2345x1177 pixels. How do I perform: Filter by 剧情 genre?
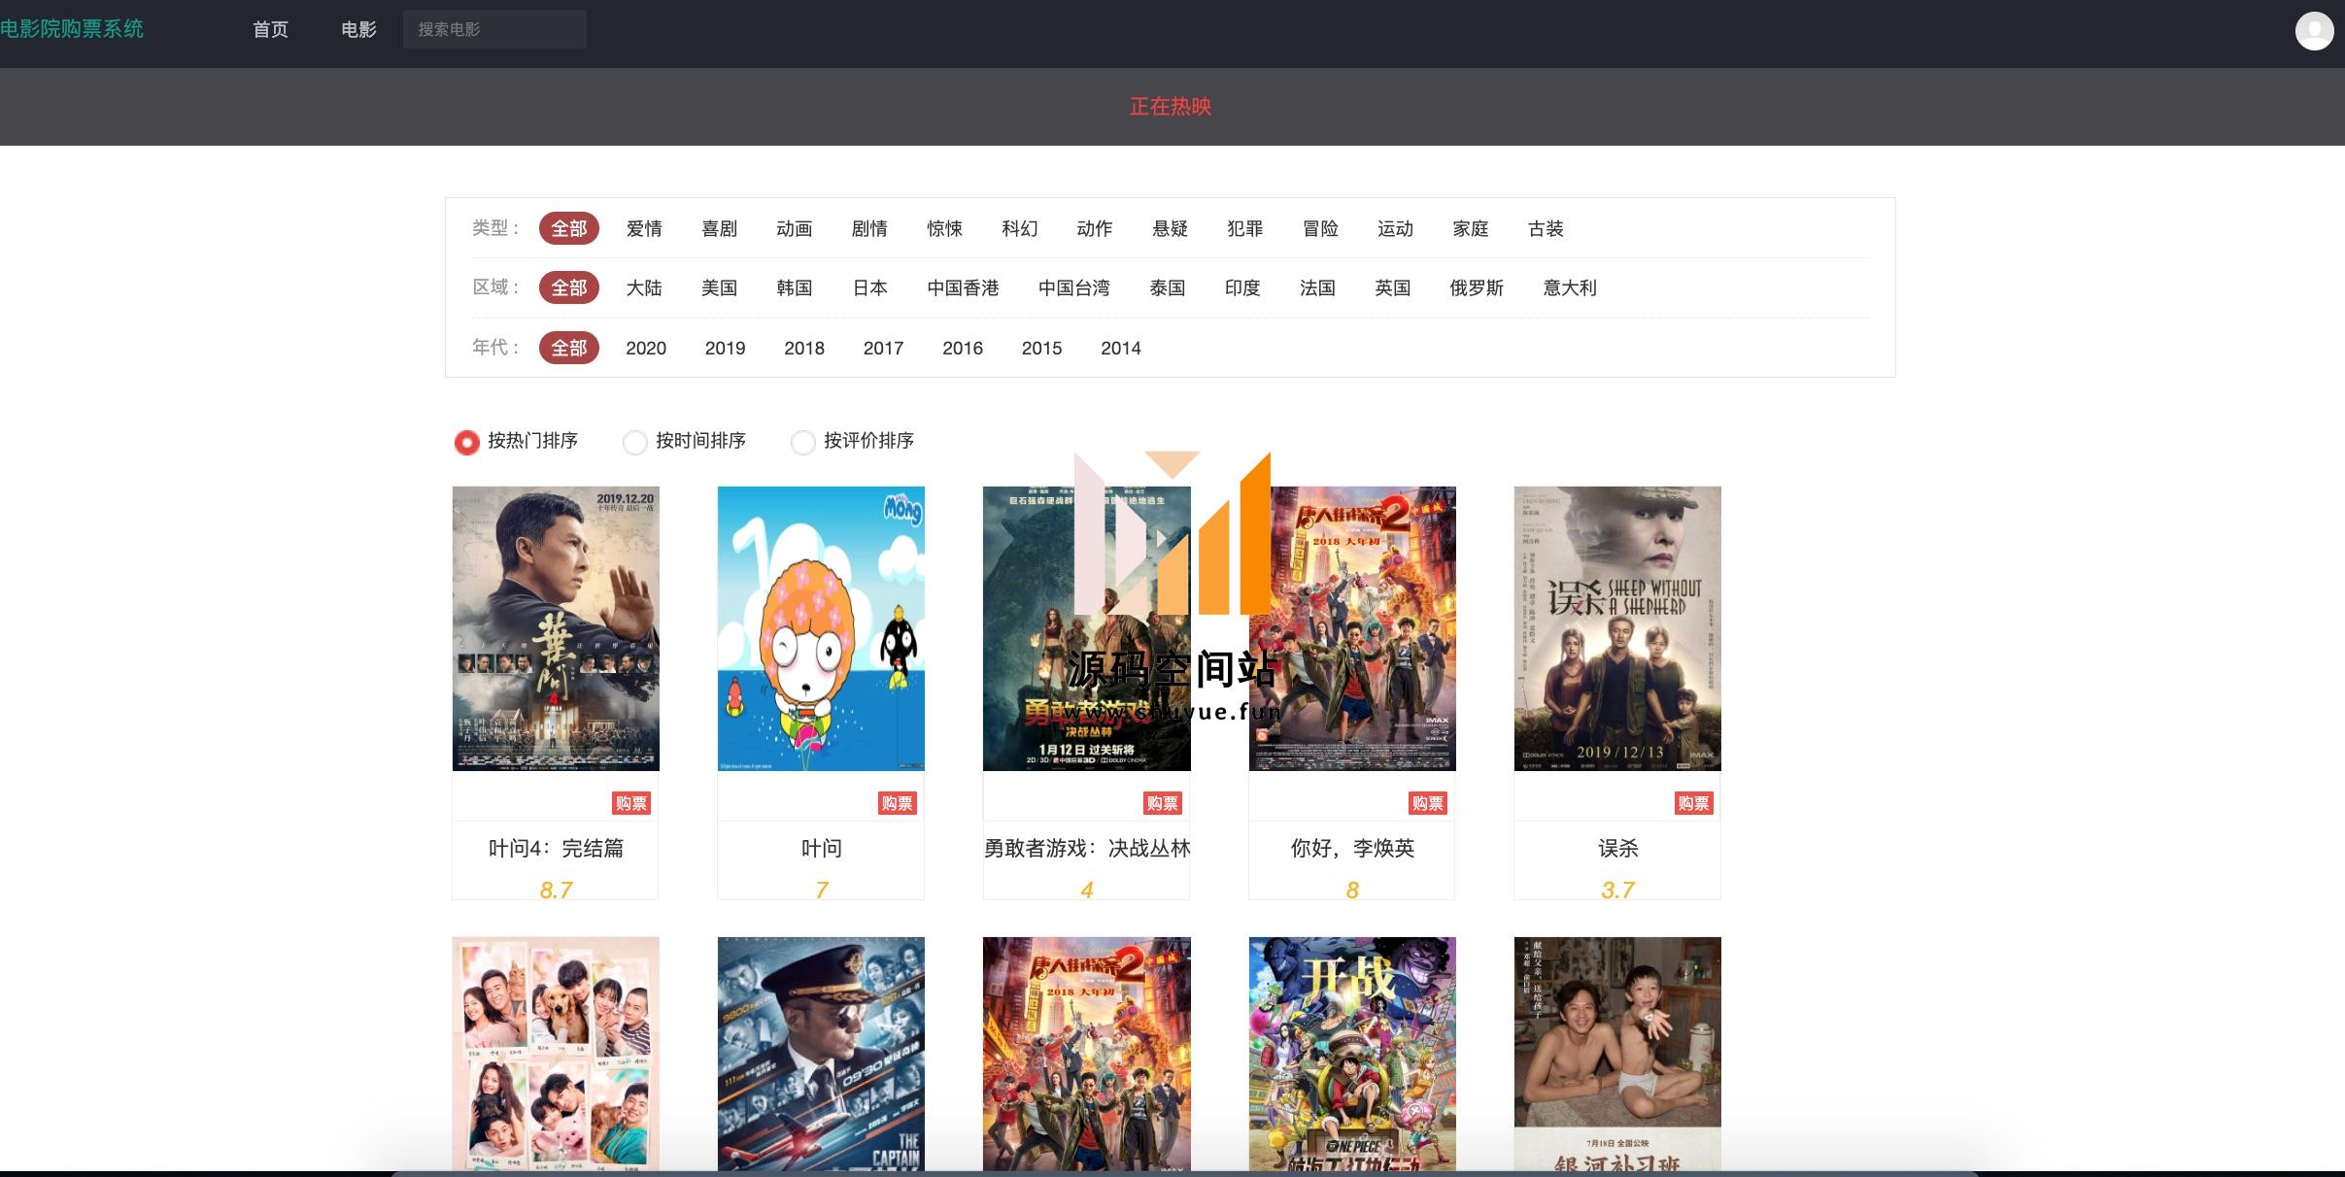[869, 228]
